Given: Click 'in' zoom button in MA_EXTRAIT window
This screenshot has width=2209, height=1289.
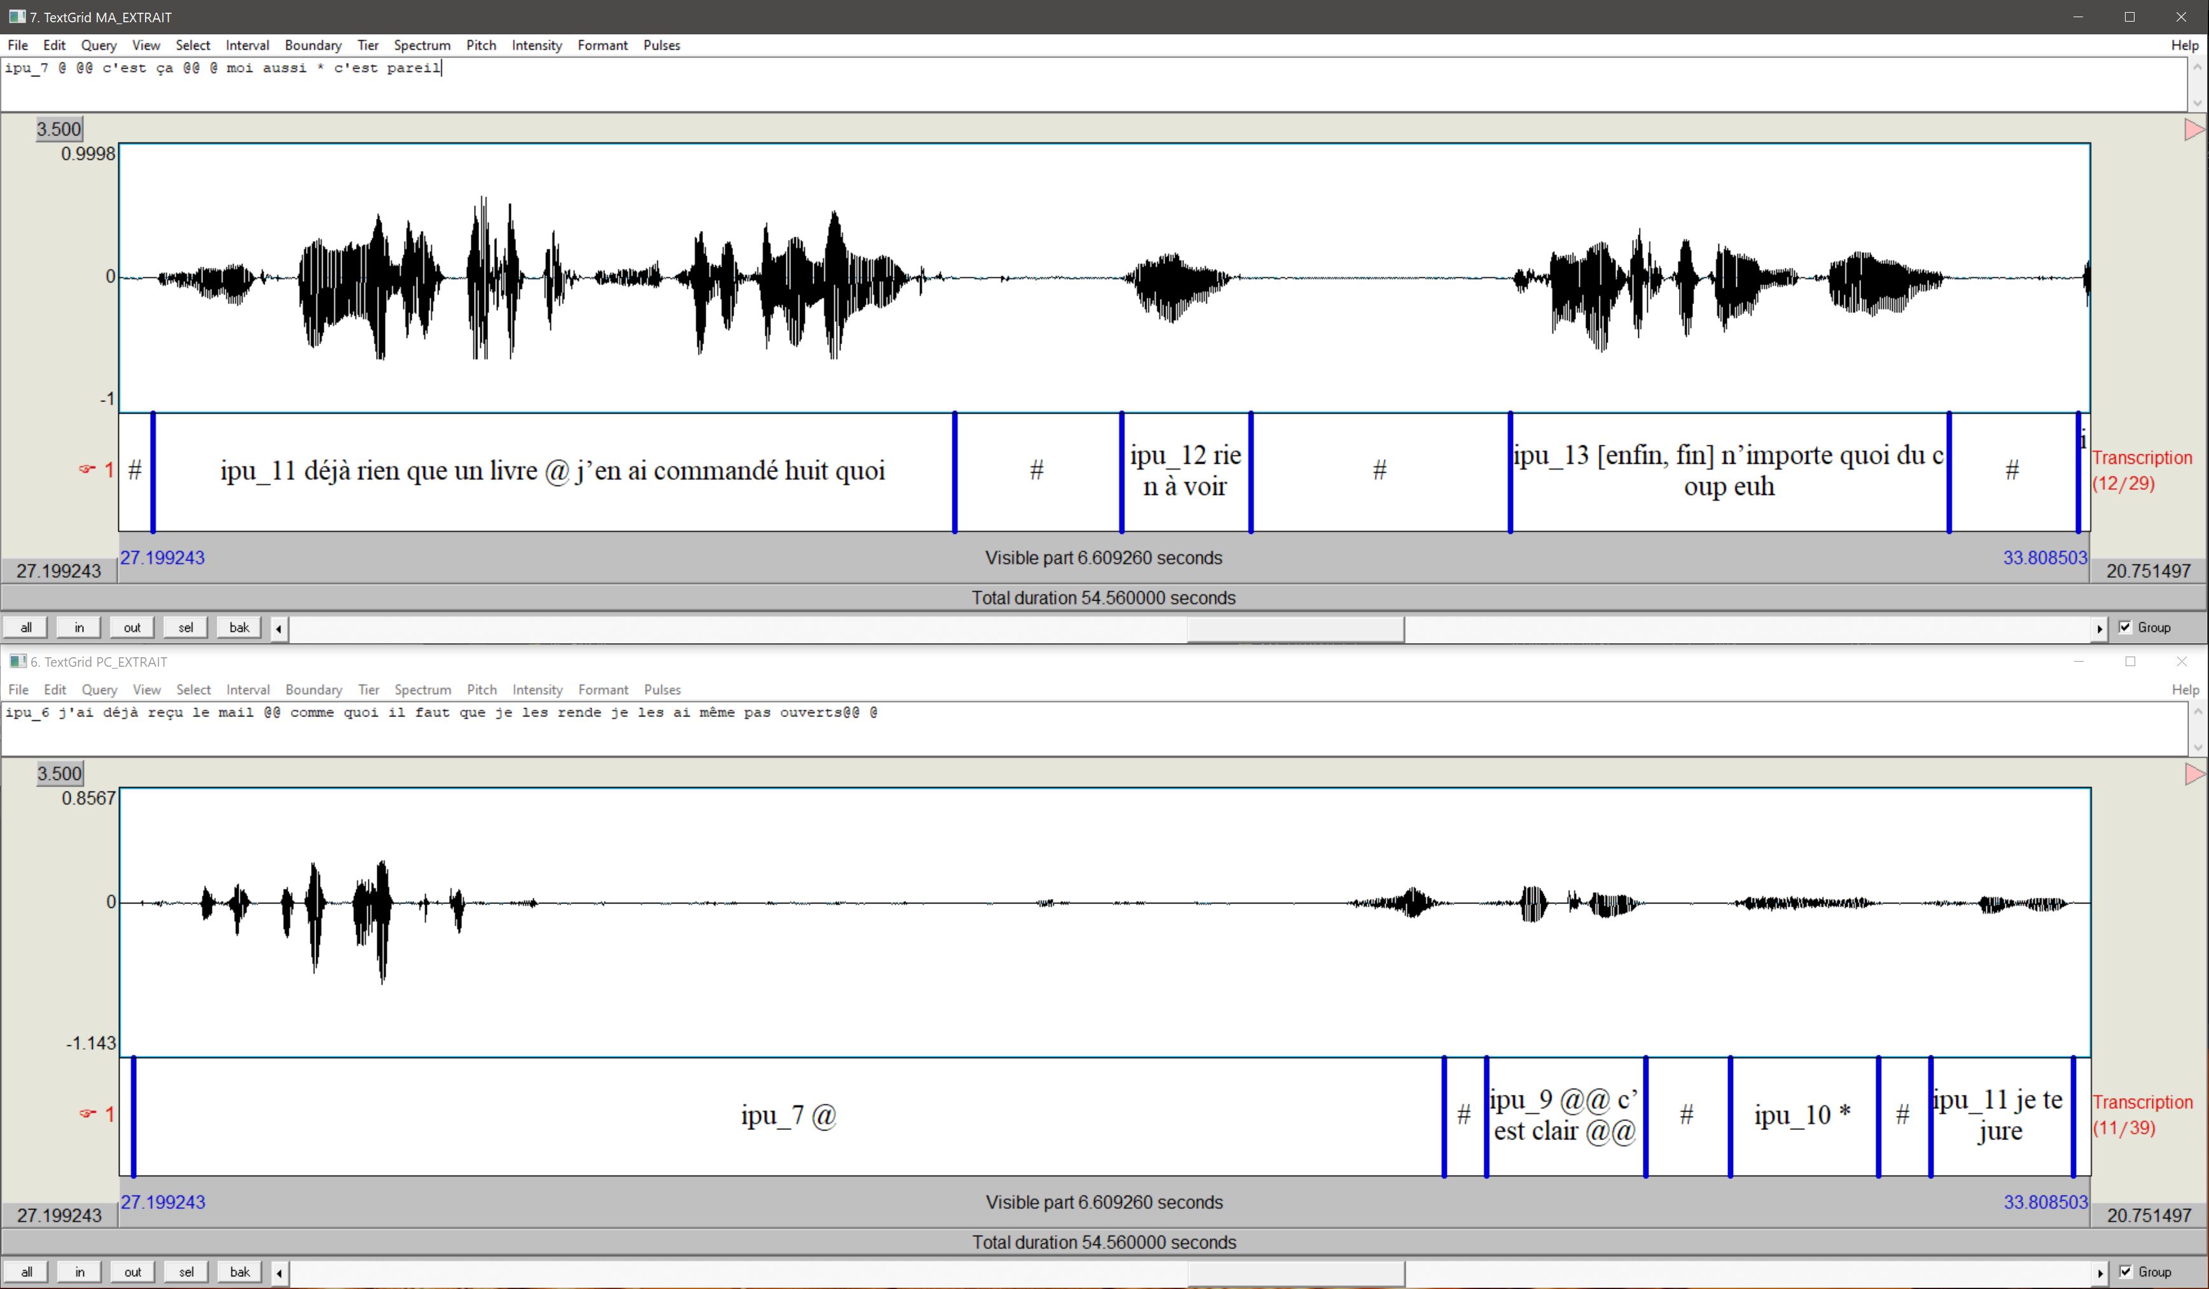Looking at the screenshot, I should (79, 627).
